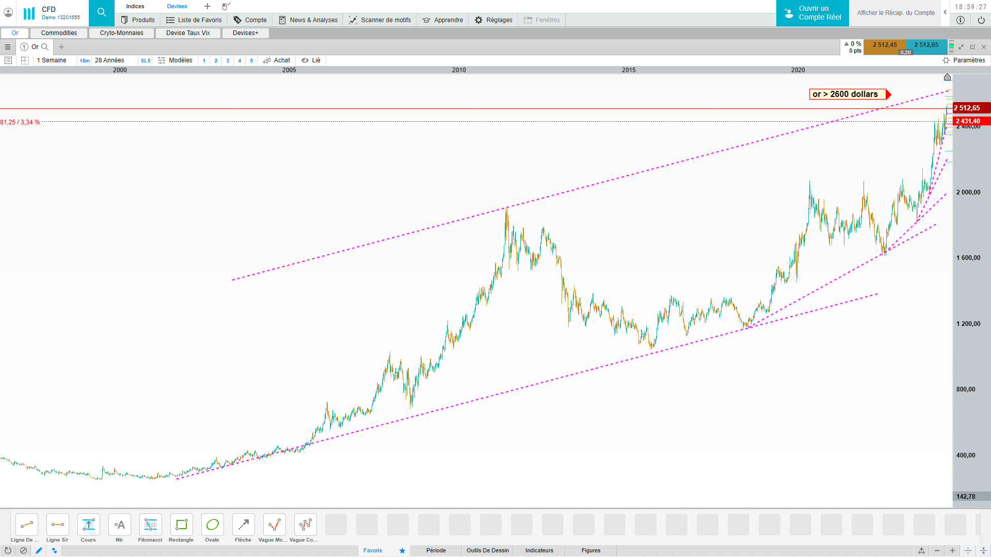Click the Cours price marker tool
The height and width of the screenshot is (557, 991).
pyautogui.click(x=88, y=525)
